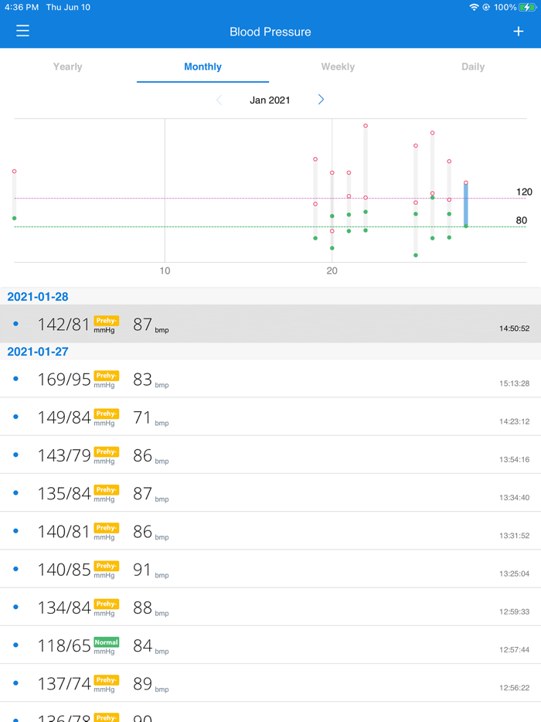Viewport: 541px width, 722px height.
Task: Open the 143/79 reading entry
Action: coord(270,455)
